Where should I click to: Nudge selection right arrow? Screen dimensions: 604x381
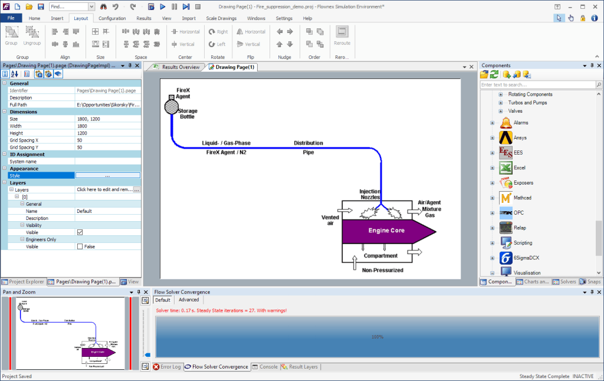tap(290, 32)
